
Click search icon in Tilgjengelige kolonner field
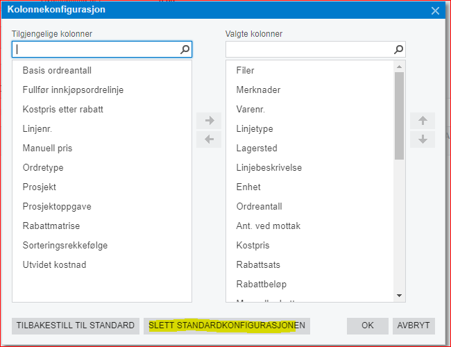[x=185, y=49]
